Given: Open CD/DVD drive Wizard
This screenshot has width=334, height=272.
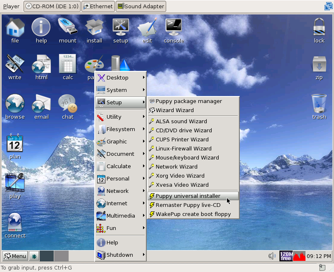Looking at the screenshot, I should (193, 130).
